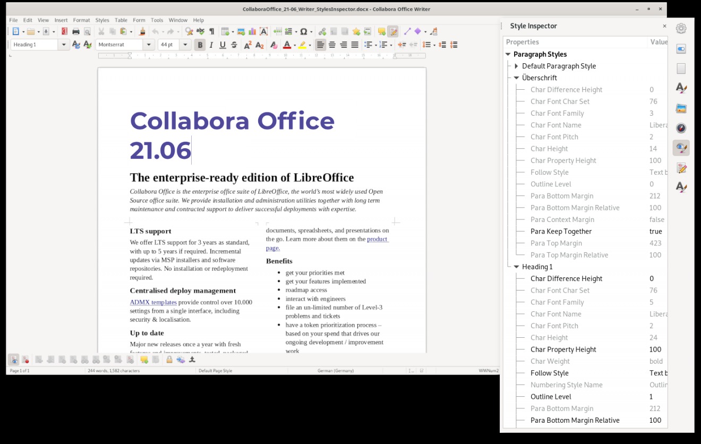701x444 pixels.
Task: Open the Table menu
Action: [121, 20]
